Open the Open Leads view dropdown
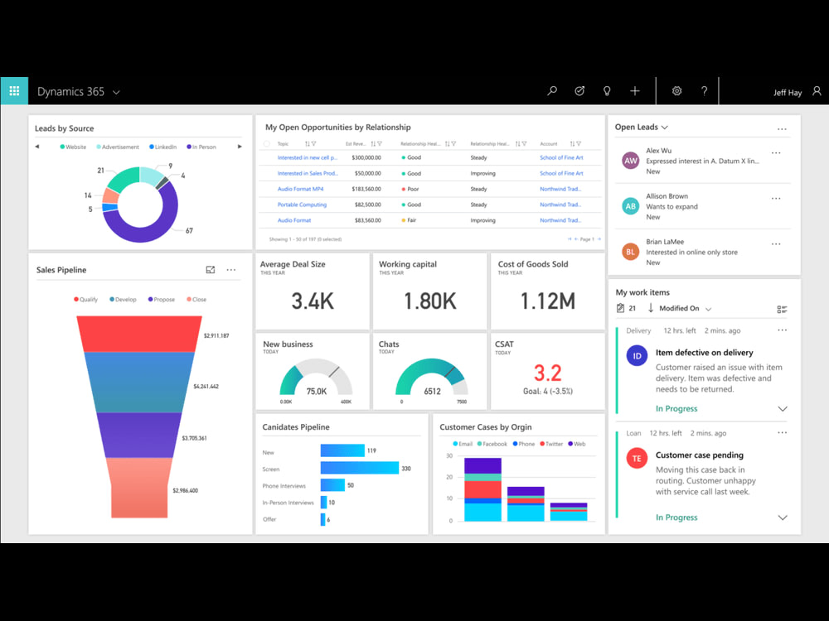 pos(665,128)
